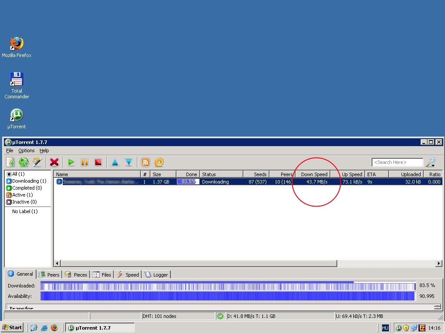Image resolution: width=445 pixels, height=334 pixels.
Task: Click in the Search Here field
Action: tap(397, 162)
